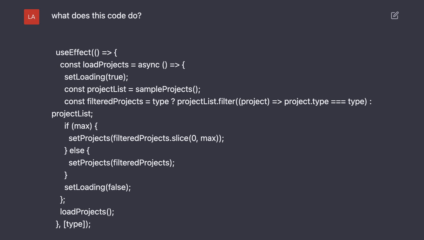Click the '}, [type]);' dependency array line
Screen dimensions: 424x240
coord(73,224)
